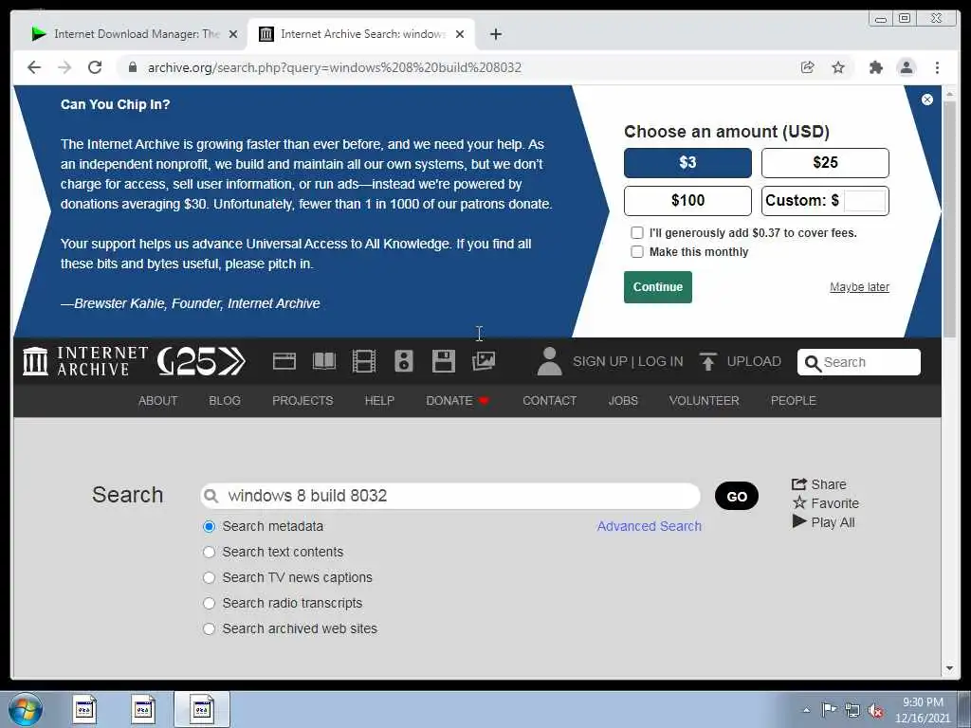Click the browser forward arrow
971x728 pixels.
(x=64, y=67)
